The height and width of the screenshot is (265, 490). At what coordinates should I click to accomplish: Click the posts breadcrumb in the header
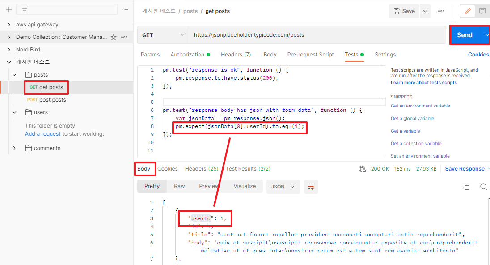pyautogui.click(x=190, y=11)
